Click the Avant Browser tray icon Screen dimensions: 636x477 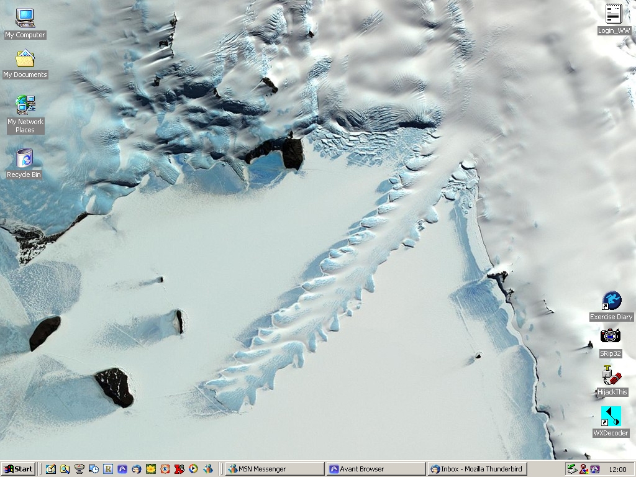(594, 469)
